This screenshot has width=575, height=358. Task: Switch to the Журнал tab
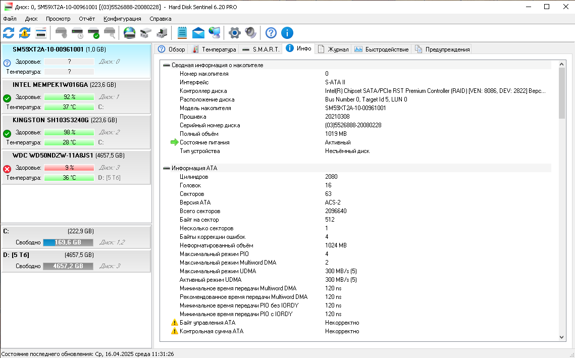(x=333, y=49)
